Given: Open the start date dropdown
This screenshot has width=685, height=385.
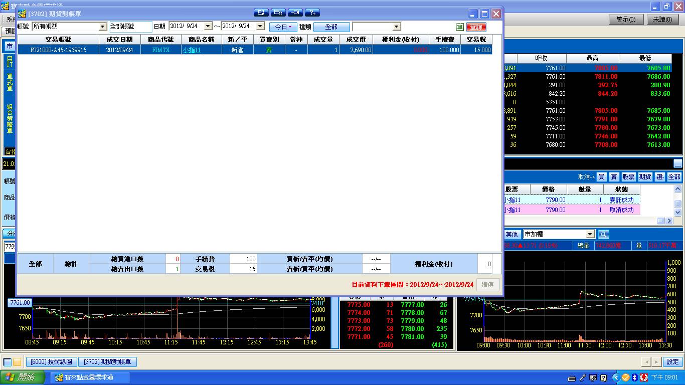Looking at the screenshot, I should (208, 26).
